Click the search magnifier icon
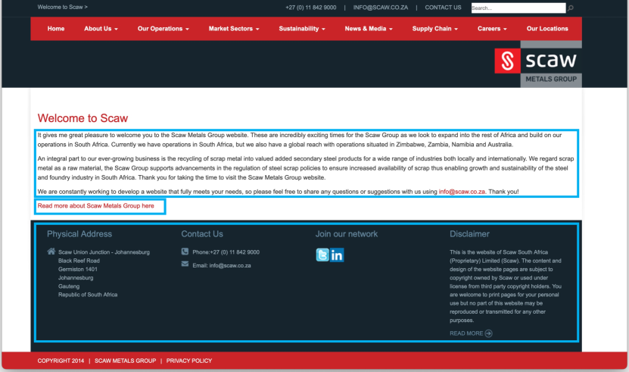 (571, 8)
